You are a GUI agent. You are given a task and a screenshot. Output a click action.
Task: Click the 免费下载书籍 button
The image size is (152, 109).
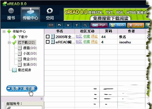22,89
